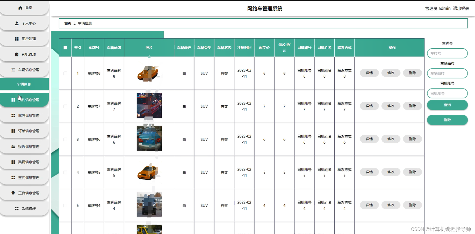475x234 pixels.
Task: Click the 修改 button for 车牌号8
Action: 391,73
